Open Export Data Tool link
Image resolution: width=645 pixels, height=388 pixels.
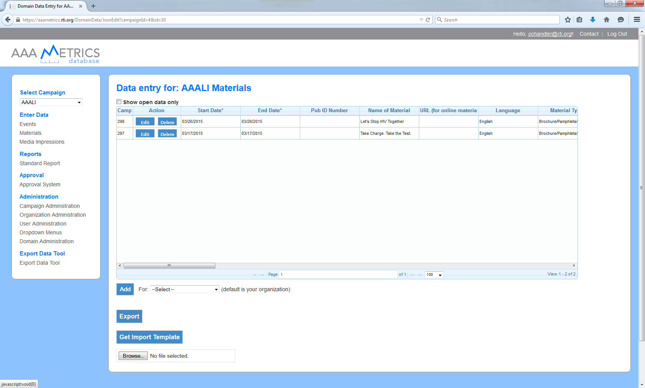(x=40, y=263)
